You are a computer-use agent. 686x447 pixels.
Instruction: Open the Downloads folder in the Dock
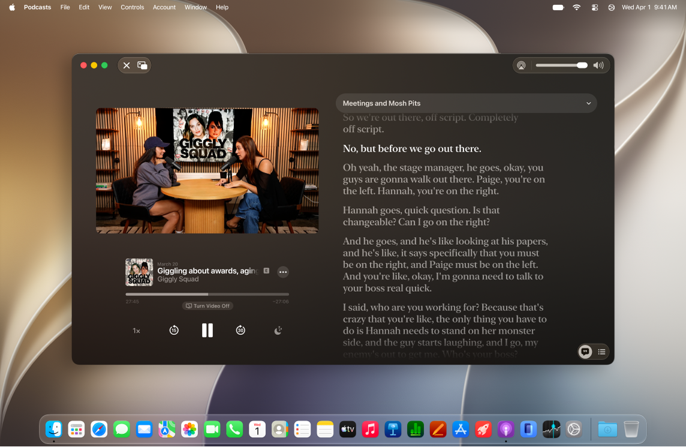click(x=607, y=430)
